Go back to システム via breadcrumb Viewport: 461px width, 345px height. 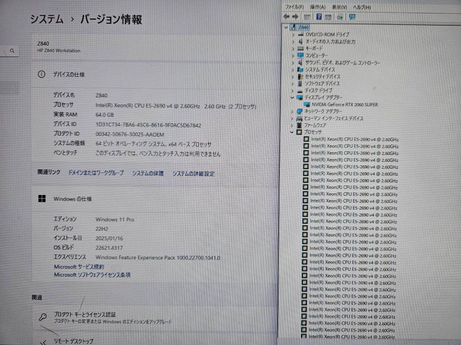[x=46, y=19]
